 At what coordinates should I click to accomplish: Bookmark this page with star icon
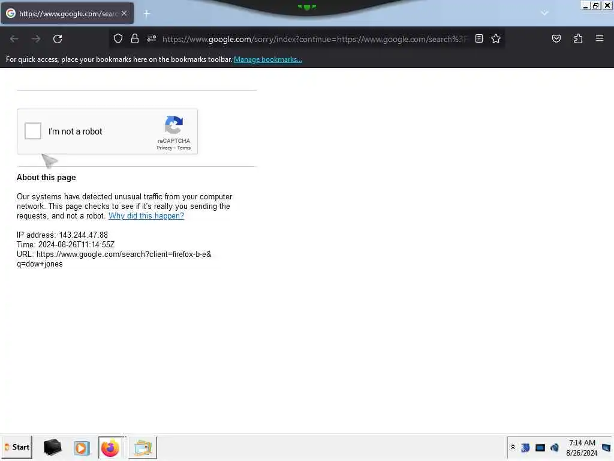click(496, 38)
